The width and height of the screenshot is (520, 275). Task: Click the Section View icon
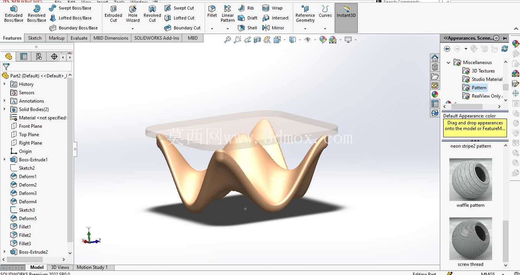click(x=257, y=40)
